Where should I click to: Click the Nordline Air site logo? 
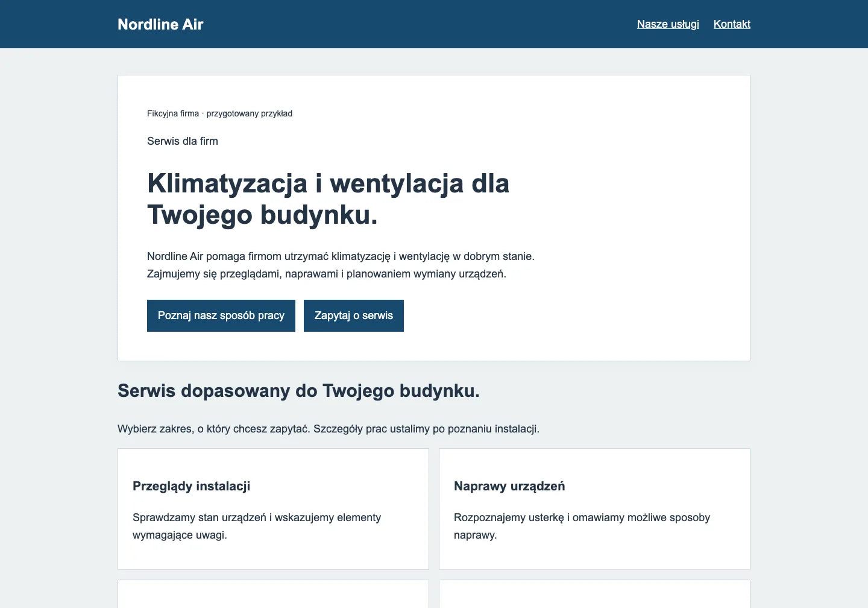[x=160, y=24]
